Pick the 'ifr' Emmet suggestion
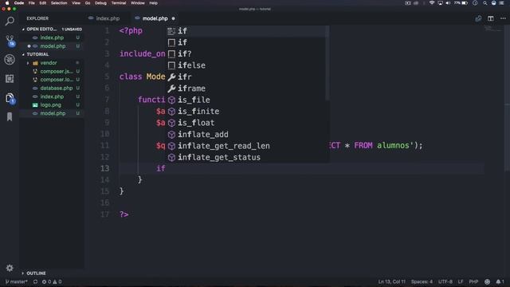The image size is (510, 287). tap(247, 77)
